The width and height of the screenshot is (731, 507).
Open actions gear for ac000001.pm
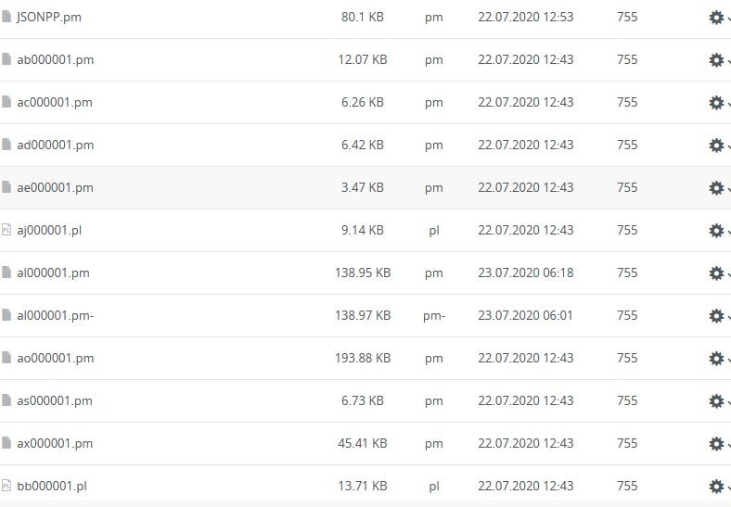(716, 103)
